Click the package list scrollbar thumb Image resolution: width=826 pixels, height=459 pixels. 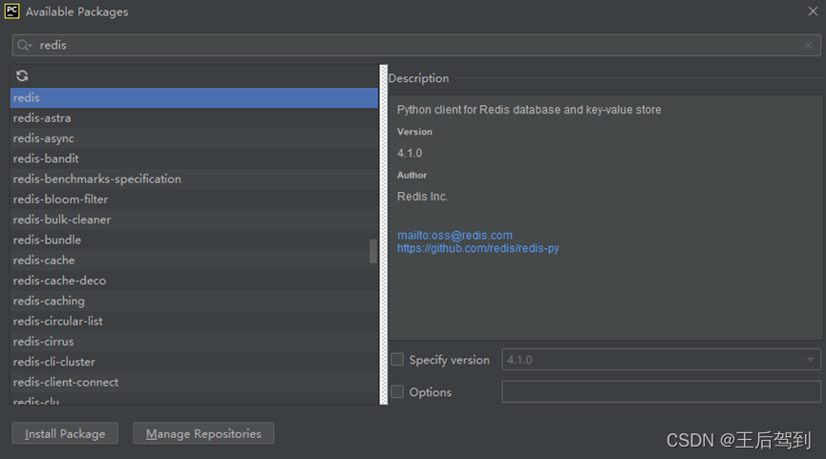click(373, 251)
